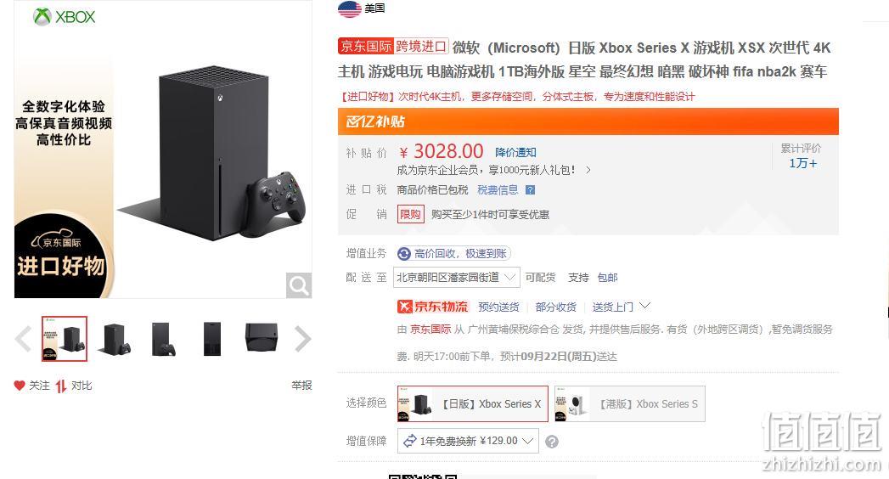Click the magnifier zoom icon on product image
Viewport: 889px width, 479px height.
tap(298, 285)
